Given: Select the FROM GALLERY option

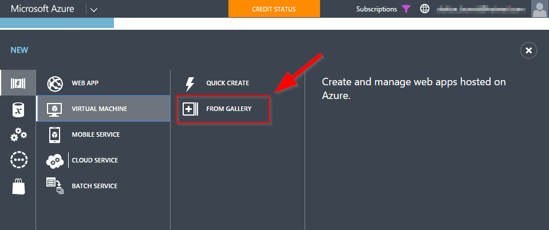Looking at the screenshot, I should click(229, 109).
